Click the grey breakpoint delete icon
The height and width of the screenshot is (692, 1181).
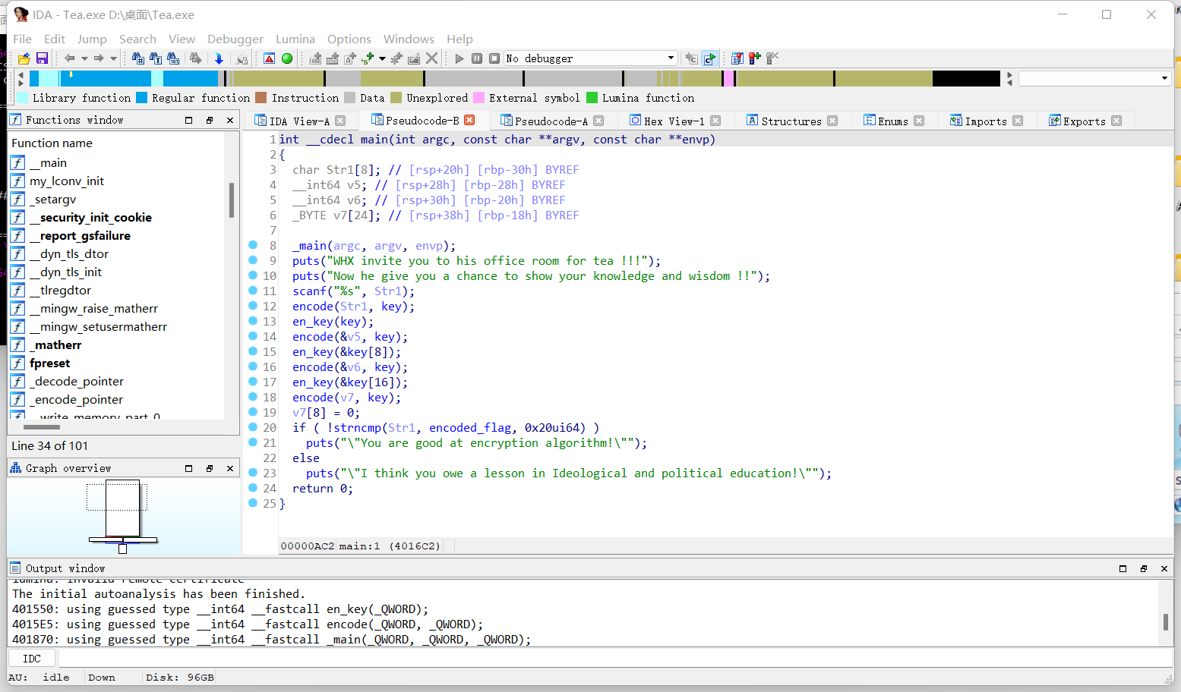click(x=772, y=58)
